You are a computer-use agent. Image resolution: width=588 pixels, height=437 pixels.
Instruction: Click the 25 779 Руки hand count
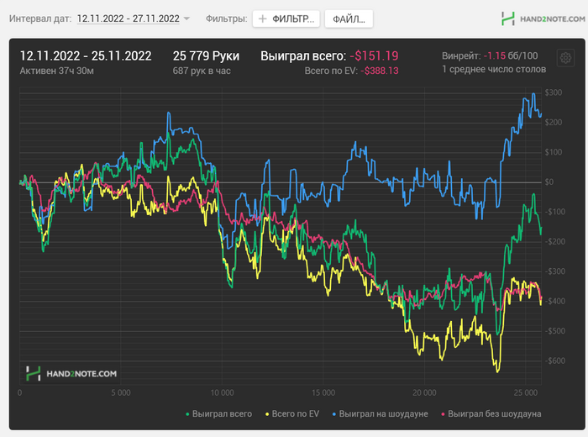point(206,56)
